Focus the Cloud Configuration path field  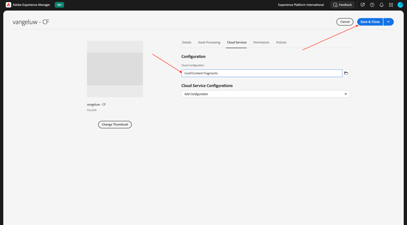click(262, 73)
